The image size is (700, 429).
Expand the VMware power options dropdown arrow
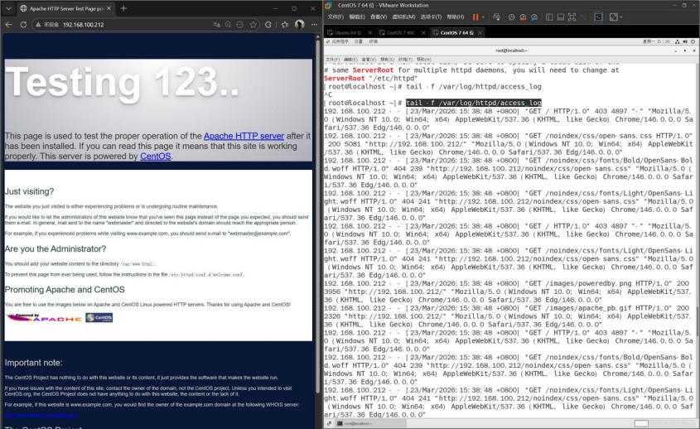(x=484, y=17)
